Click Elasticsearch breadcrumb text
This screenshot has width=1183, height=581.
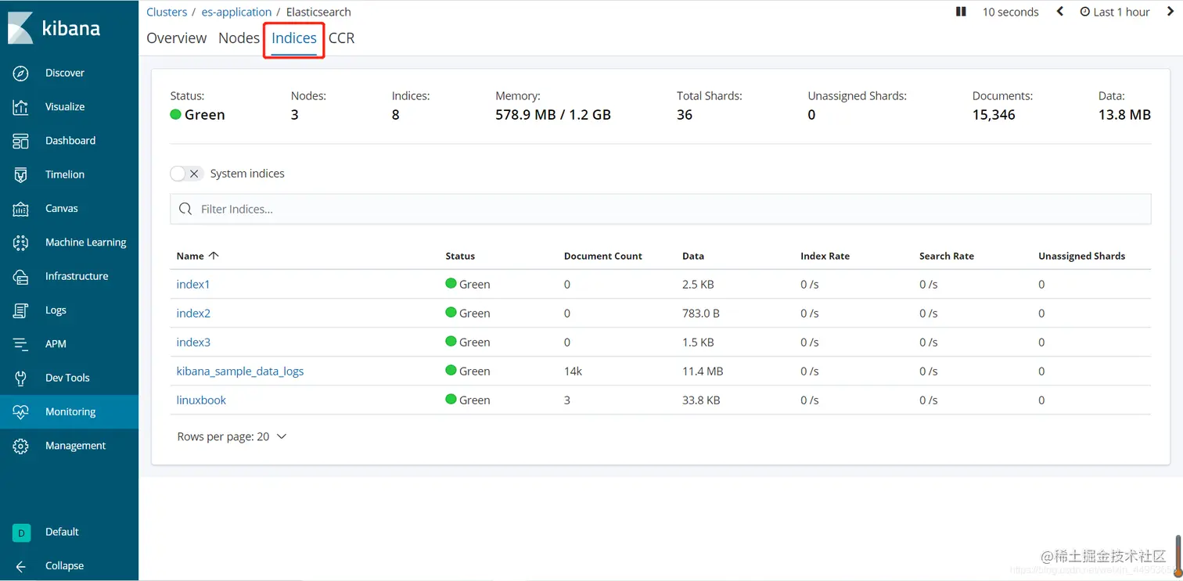318,12
